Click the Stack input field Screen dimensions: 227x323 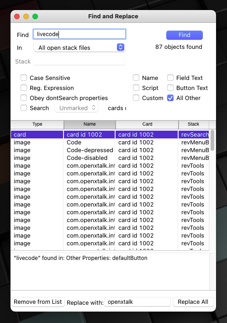click(x=79, y=61)
